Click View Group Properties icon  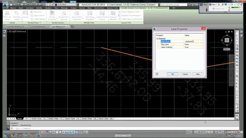(x=90, y=15)
